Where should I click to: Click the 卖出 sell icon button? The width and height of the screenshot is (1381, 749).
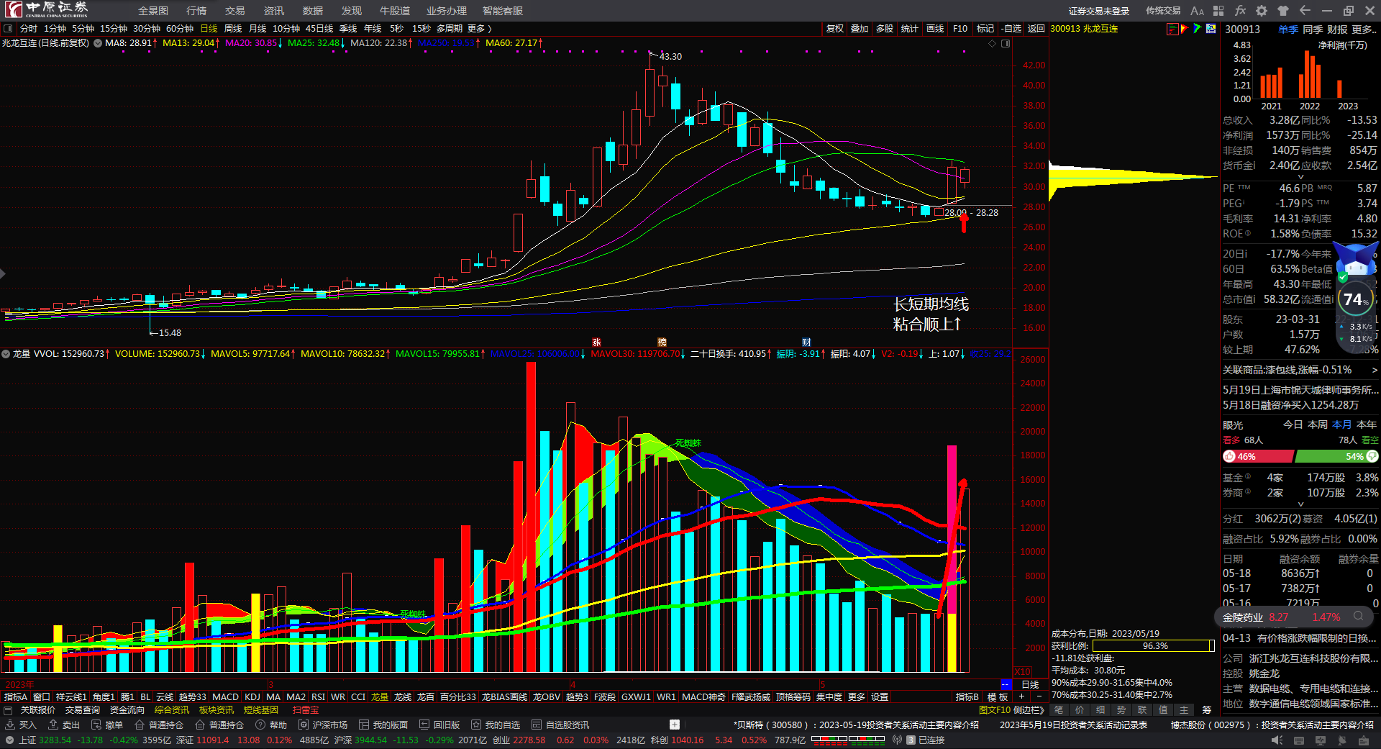[63, 725]
